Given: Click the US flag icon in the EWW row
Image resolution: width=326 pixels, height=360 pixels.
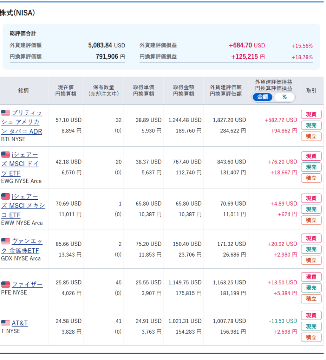Looking at the screenshot, I should click(x=6, y=197).
